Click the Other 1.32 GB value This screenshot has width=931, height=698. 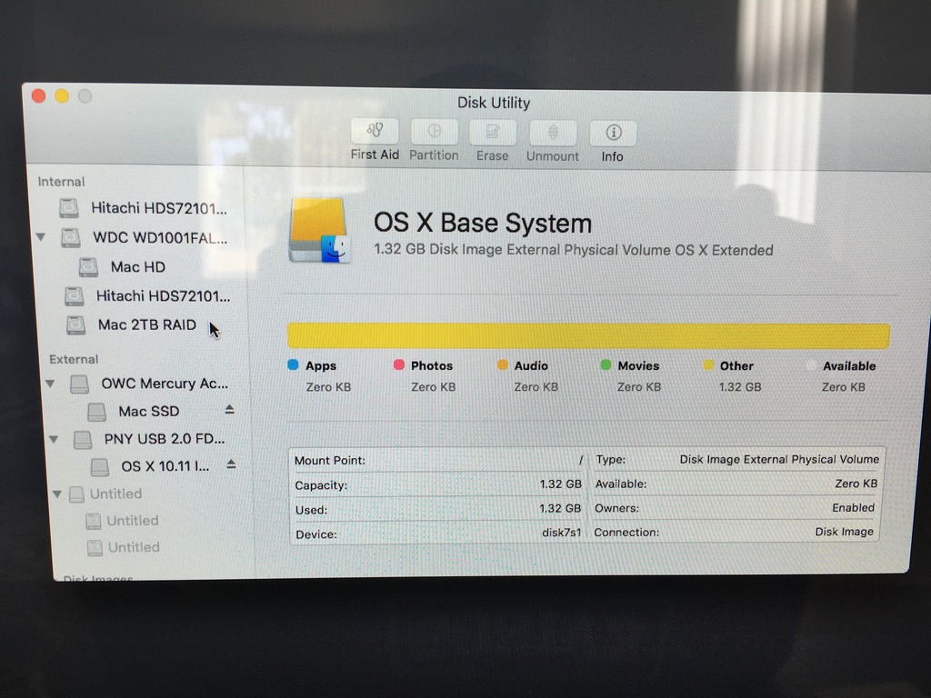pos(740,387)
